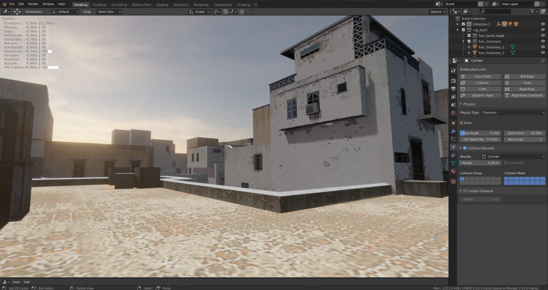Click the empty axes icon on Collection 1 row
This screenshot has width=548, height=290.
tap(499, 24)
